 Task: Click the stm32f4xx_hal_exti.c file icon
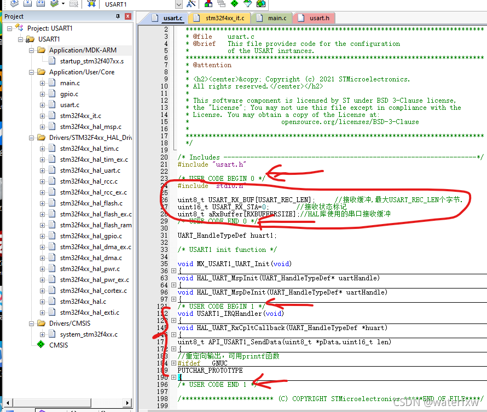click(52, 313)
